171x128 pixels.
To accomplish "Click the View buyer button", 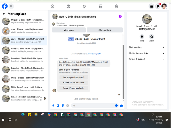I will [x=69, y=30].
